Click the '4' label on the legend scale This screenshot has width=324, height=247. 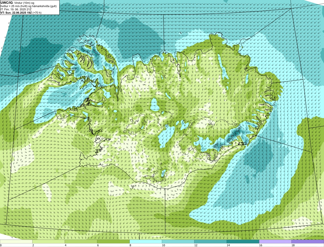66,245
